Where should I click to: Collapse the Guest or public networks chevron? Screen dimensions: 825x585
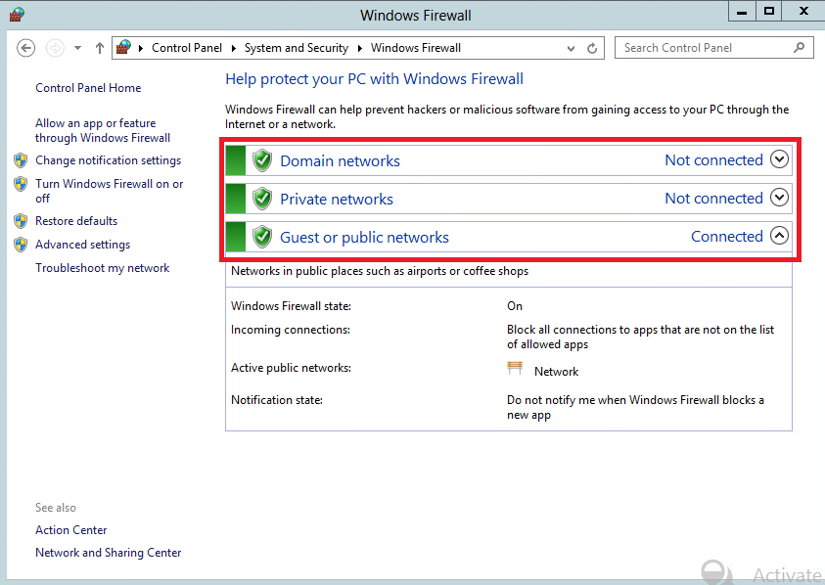pyautogui.click(x=779, y=235)
